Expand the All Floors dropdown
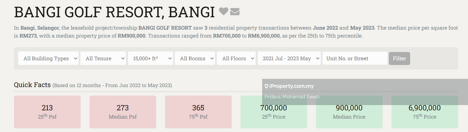 236,59
